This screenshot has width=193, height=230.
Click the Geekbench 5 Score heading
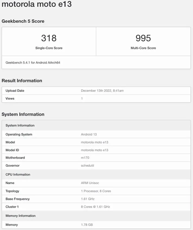click(x=23, y=21)
